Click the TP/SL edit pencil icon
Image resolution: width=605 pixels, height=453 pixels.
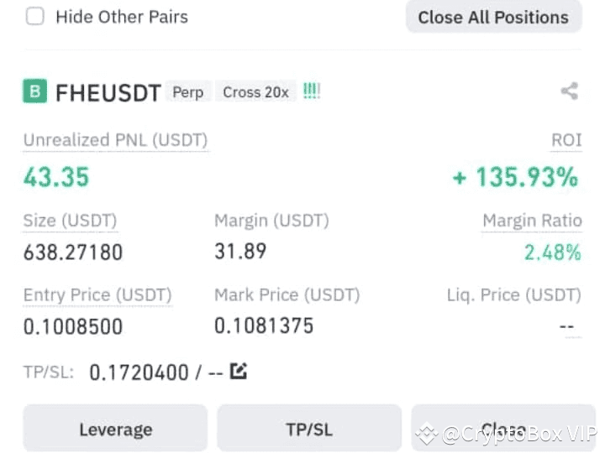[239, 372]
